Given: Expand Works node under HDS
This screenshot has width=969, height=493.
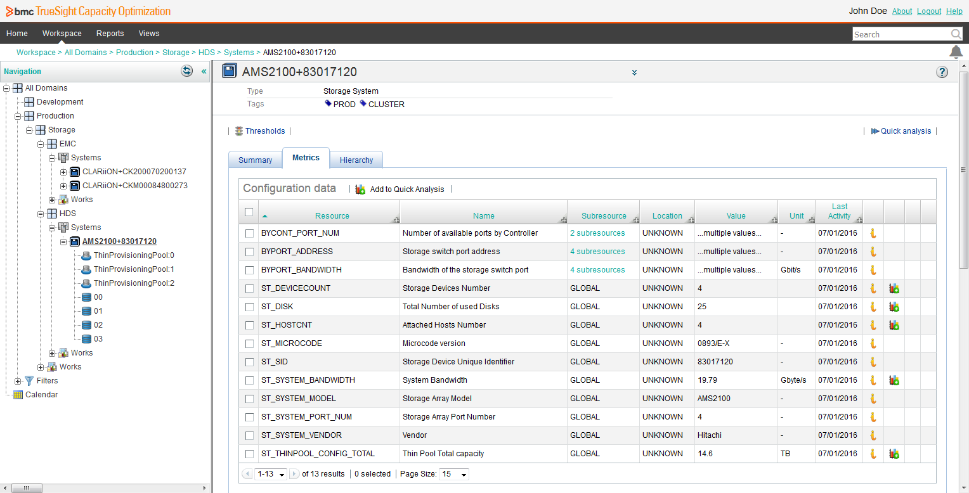Looking at the screenshot, I should click(x=52, y=353).
